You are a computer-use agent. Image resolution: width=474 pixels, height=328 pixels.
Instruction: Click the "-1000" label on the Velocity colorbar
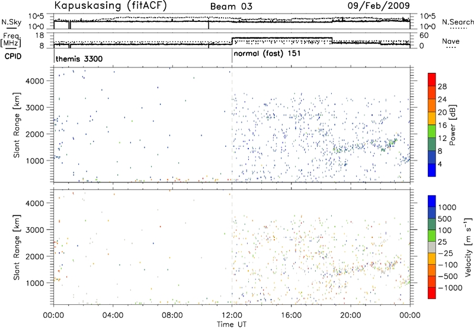[450, 288]
